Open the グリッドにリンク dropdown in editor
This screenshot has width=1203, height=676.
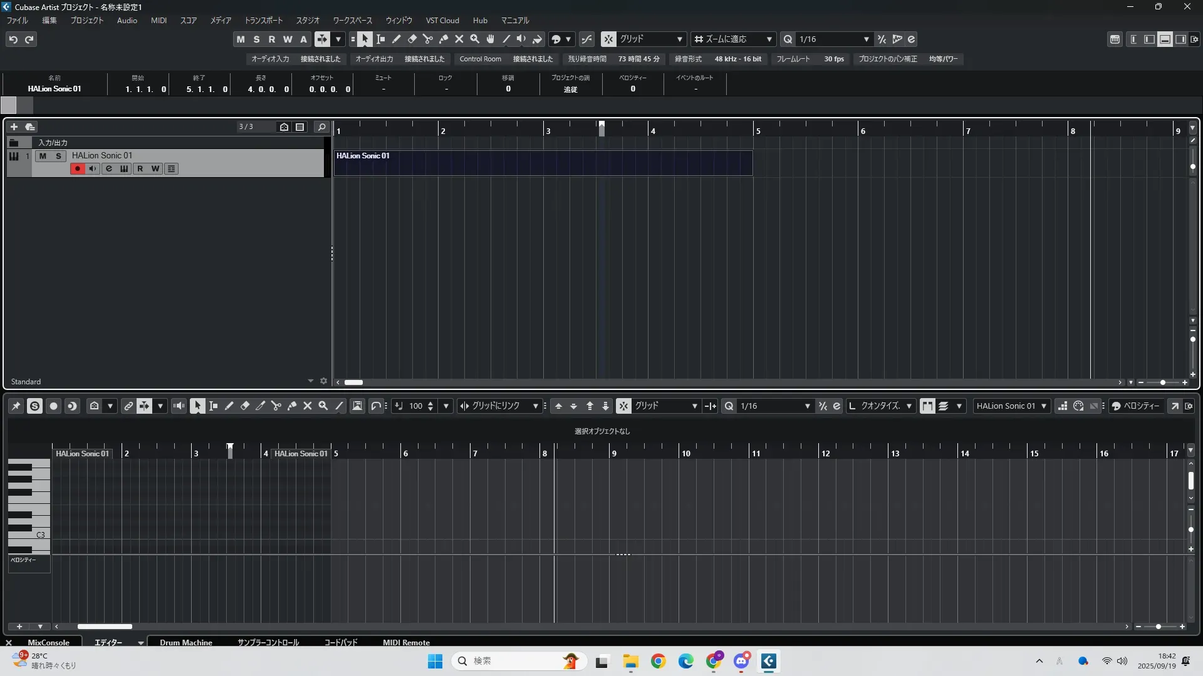point(535,406)
